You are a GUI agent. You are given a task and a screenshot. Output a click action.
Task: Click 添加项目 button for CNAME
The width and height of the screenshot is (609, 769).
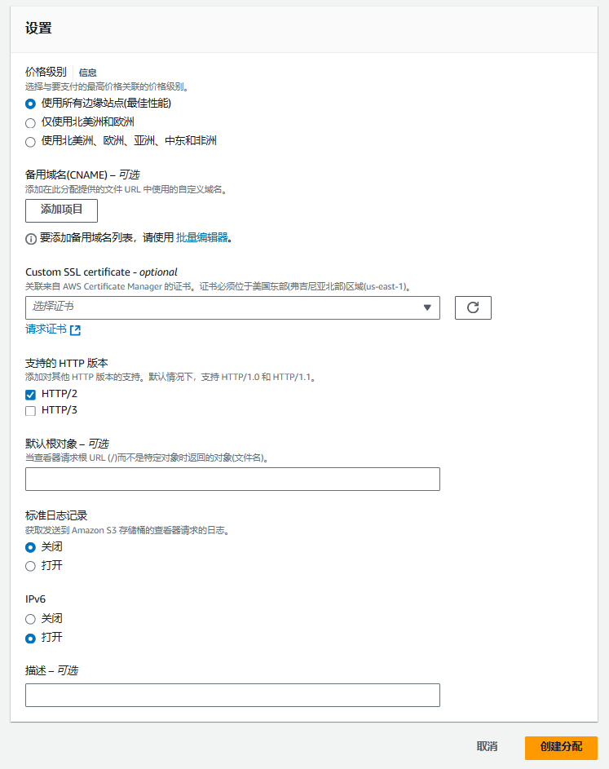(61, 210)
